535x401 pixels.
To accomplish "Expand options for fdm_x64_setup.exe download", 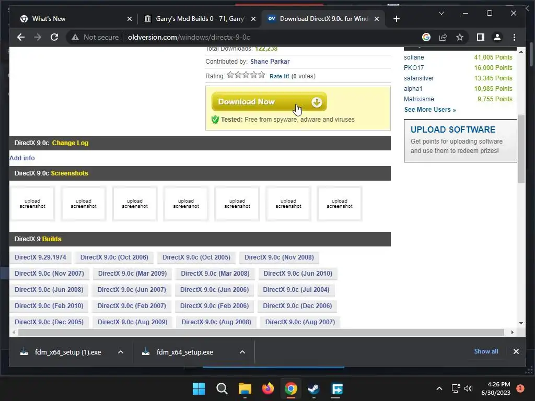I will coord(242,352).
